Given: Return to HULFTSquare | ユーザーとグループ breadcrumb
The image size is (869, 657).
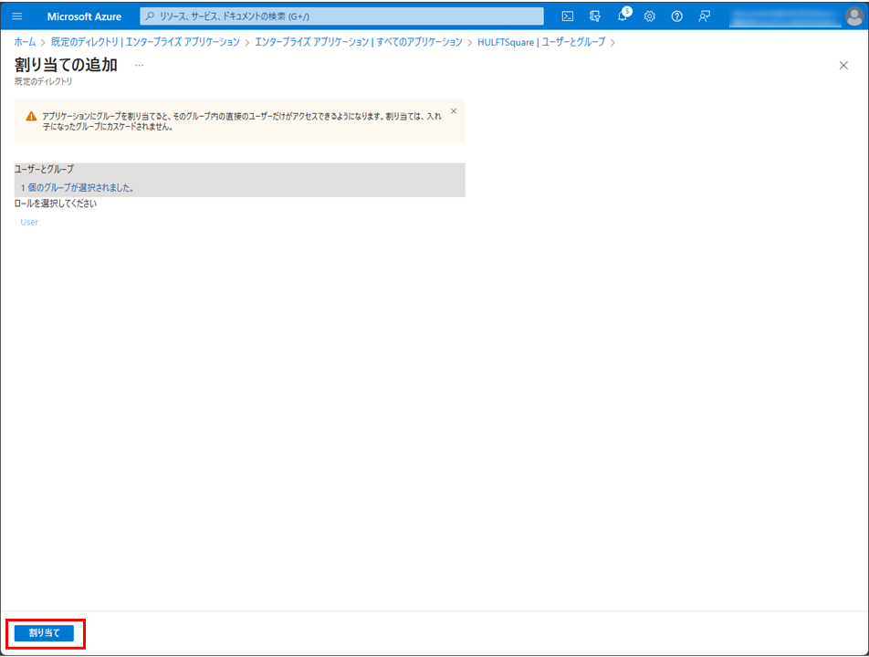Looking at the screenshot, I should 540,42.
